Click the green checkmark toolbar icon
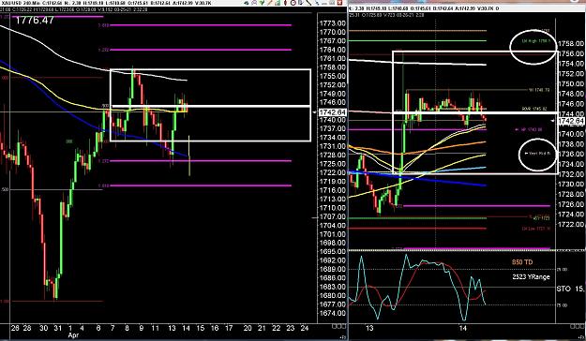Image resolution: width=586 pixels, height=341 pixels. 262,2
